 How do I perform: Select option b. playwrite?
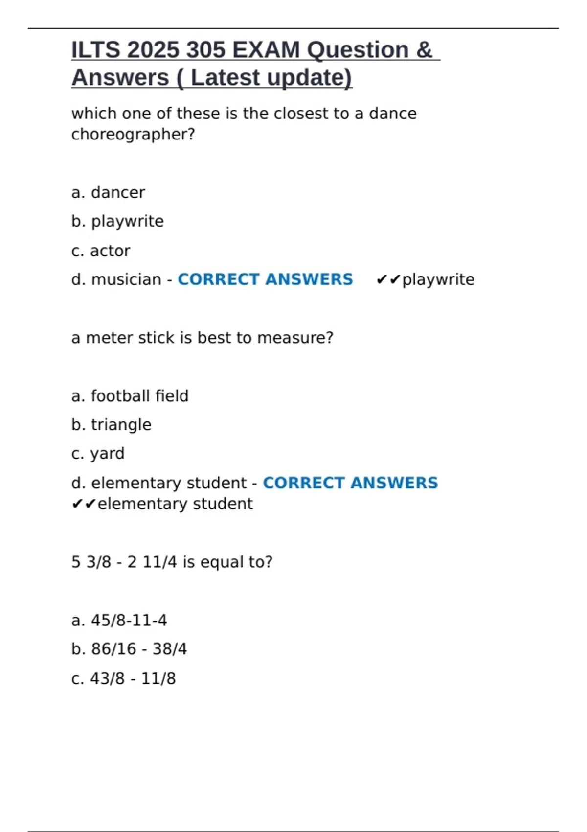117,221
